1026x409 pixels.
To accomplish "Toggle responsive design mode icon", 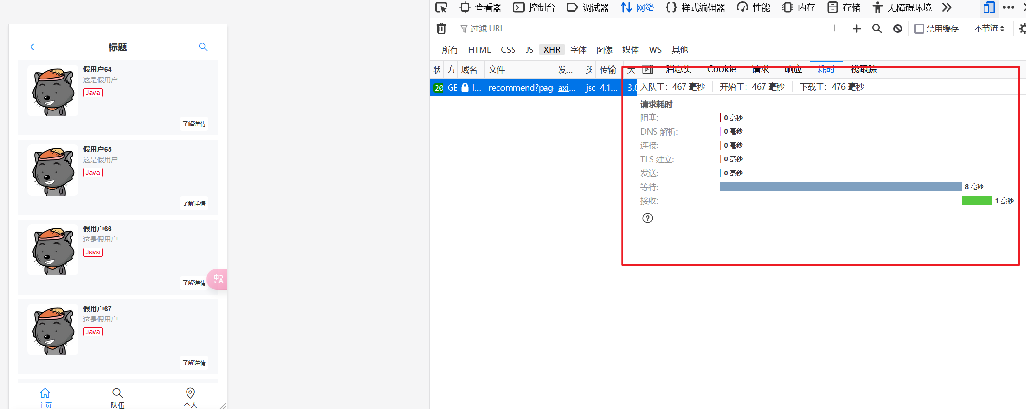I will 989,7.
